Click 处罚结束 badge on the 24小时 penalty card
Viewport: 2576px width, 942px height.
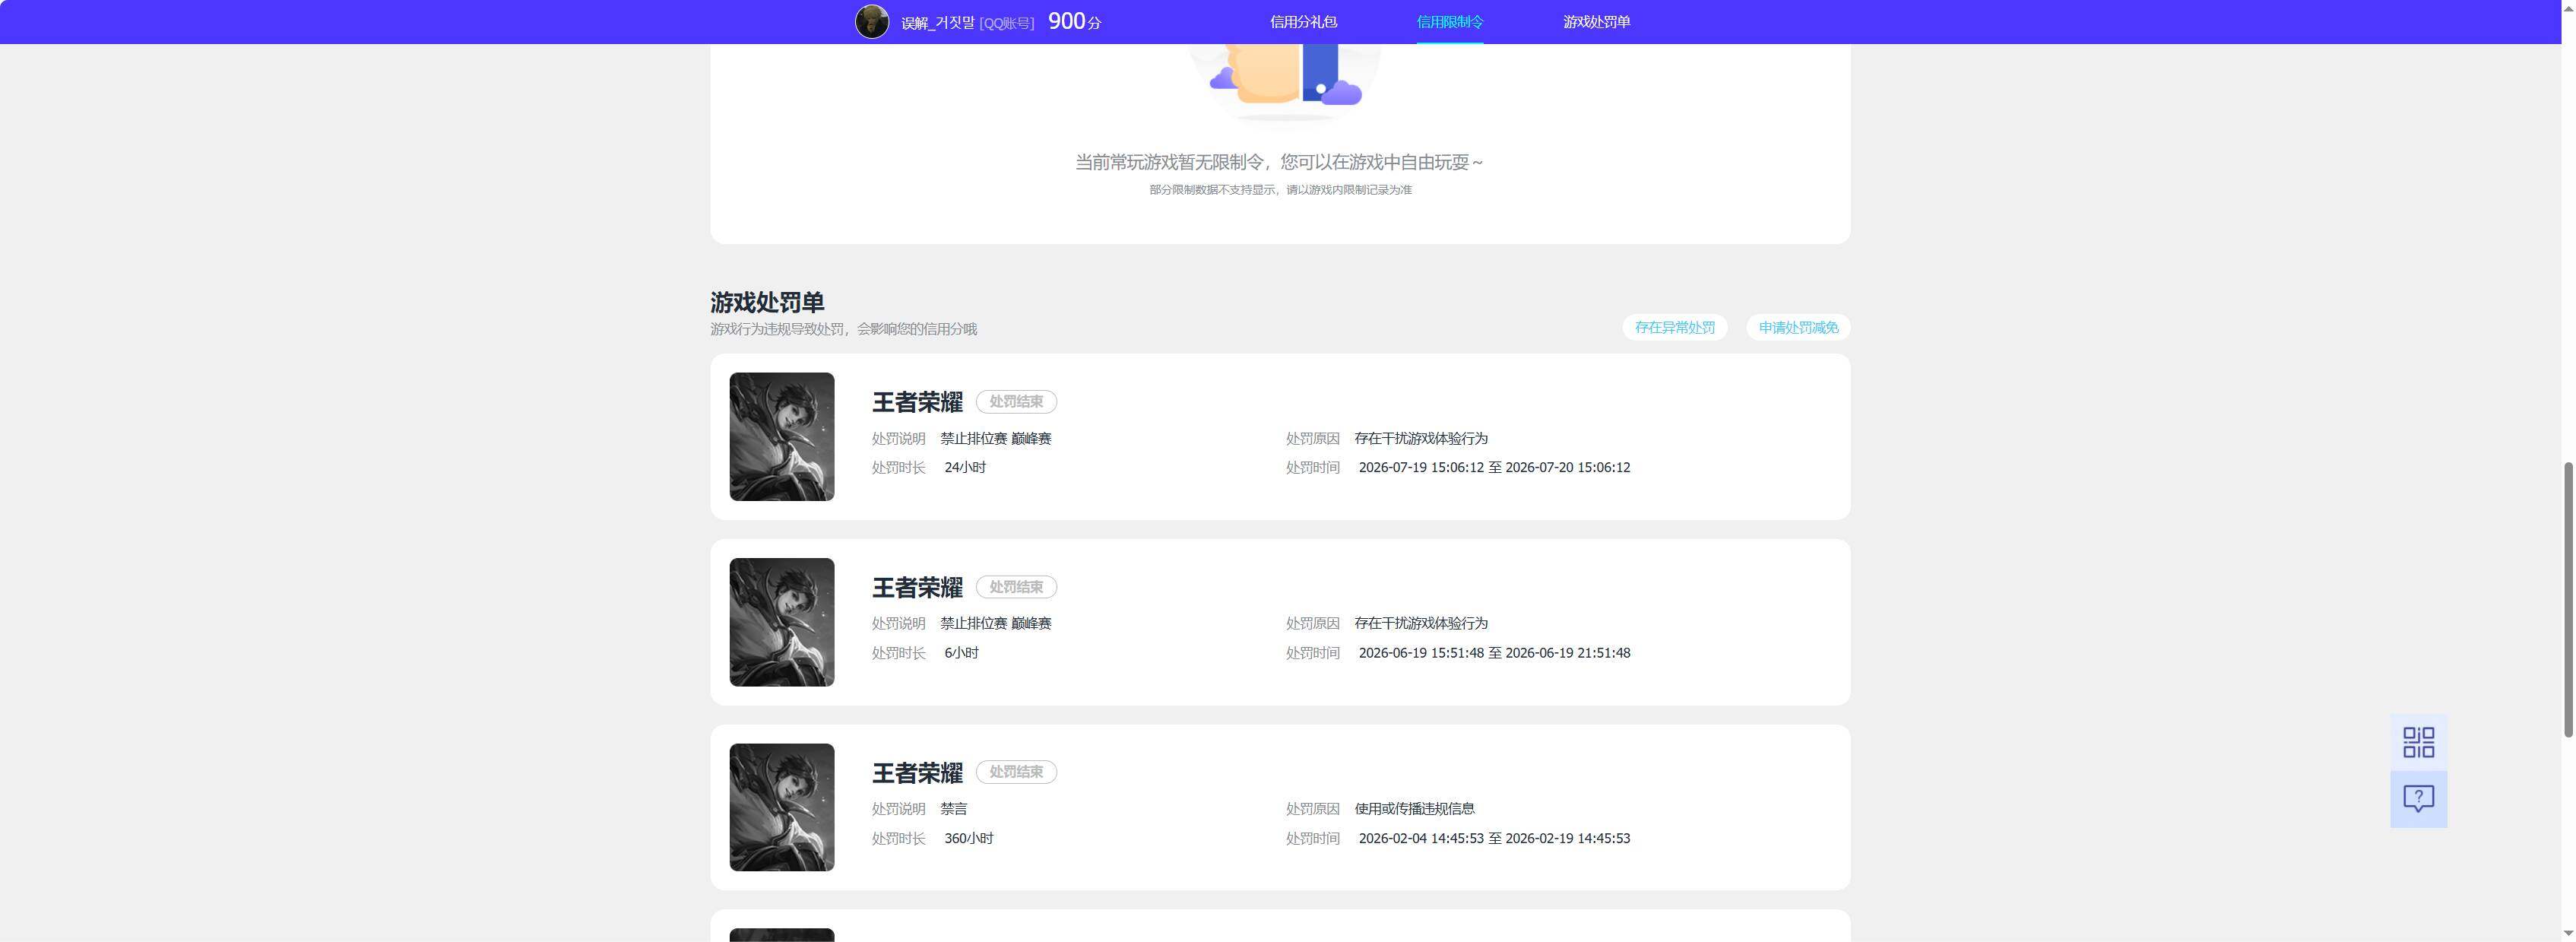1016,402
